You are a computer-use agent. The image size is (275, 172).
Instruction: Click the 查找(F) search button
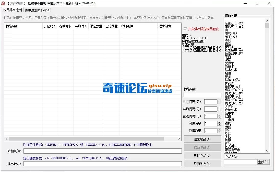(x=263, y=162)
